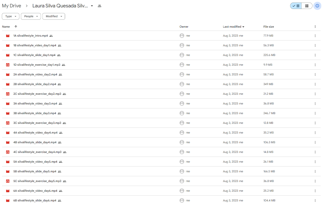Switch to list layout view
Viewport: 322px width, 205px height.
296,6
